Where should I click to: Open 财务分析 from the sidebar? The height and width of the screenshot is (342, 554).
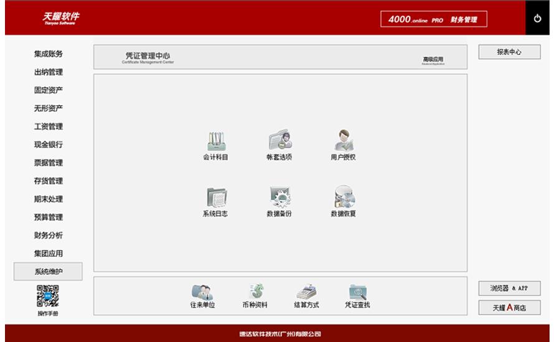48,236
